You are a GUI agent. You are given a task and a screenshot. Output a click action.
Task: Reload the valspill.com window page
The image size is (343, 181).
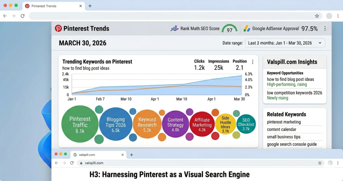pyautogui.click(x=72, y=163)
